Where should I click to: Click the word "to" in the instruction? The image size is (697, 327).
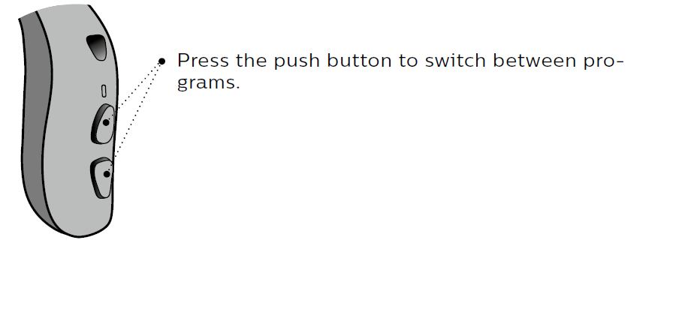[409, 61]
